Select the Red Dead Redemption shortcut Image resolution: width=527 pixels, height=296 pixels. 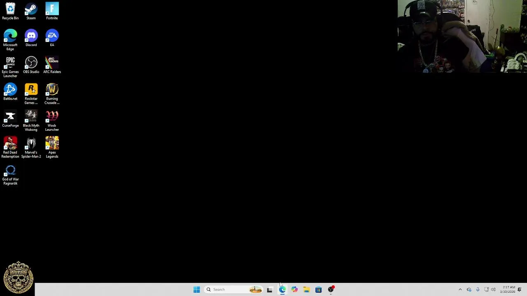point(10,147)
